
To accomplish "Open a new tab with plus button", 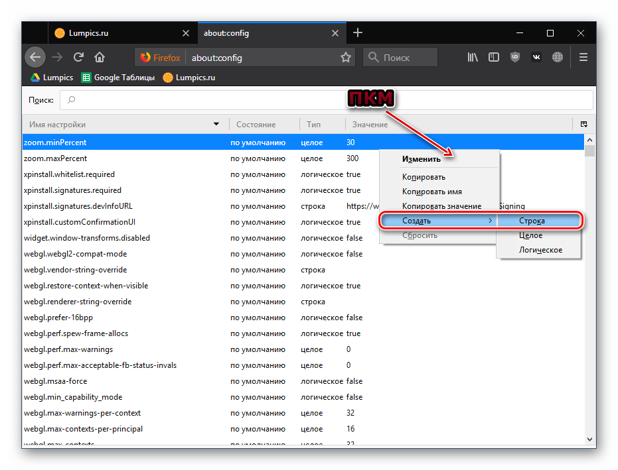I will tap(358, 33).
